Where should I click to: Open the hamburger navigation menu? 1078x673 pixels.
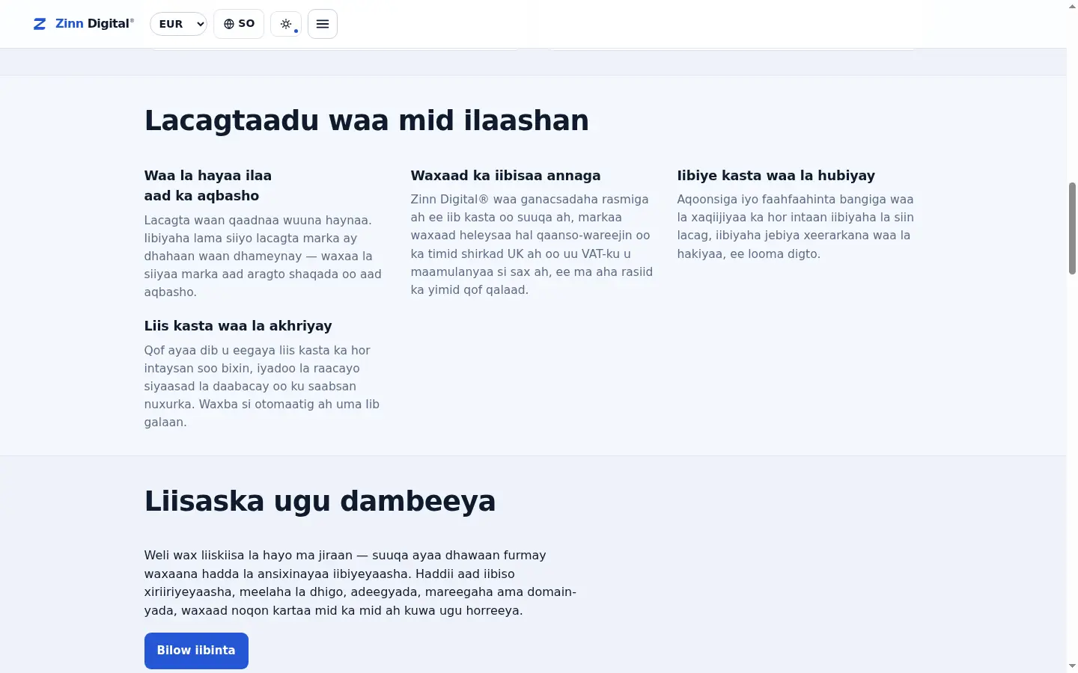(323, 24)
